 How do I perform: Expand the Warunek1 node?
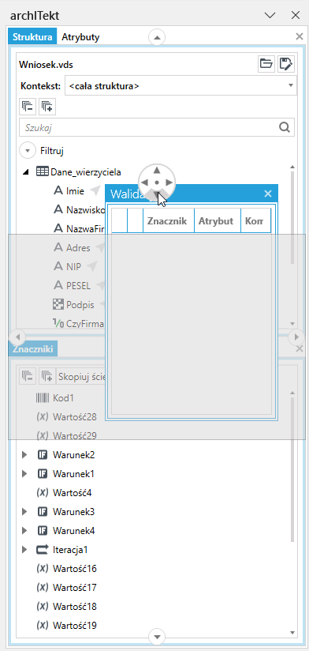coord(24,473)
